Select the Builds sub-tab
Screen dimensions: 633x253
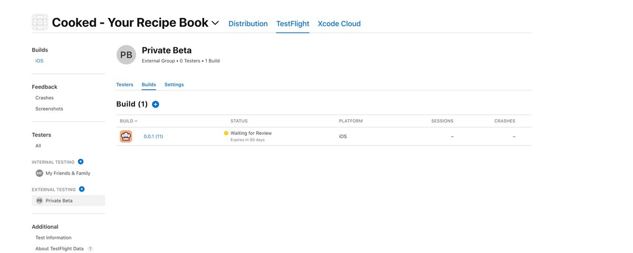point(149,85)
